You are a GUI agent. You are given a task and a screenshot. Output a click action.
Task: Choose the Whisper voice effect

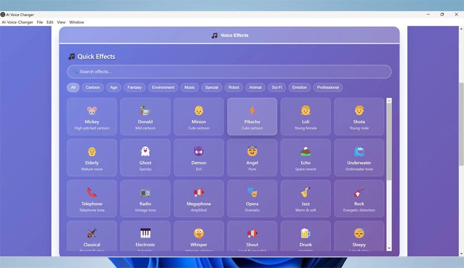199,236
